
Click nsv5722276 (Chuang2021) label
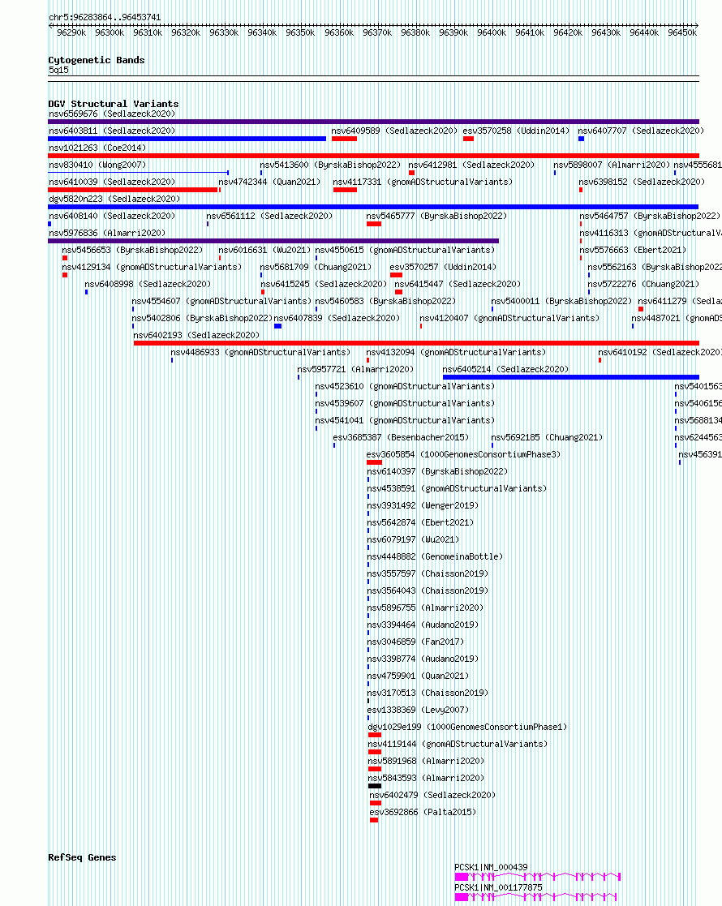pos(643,284)
